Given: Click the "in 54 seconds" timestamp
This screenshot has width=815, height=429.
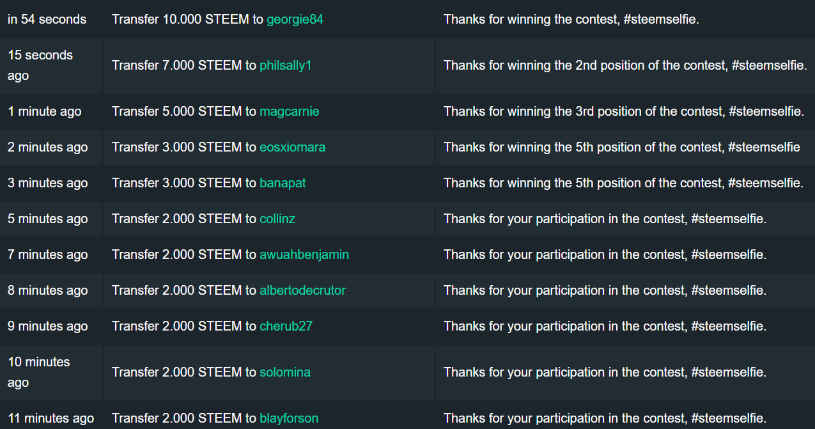Looking at the screenshot, I should (47, 19).
